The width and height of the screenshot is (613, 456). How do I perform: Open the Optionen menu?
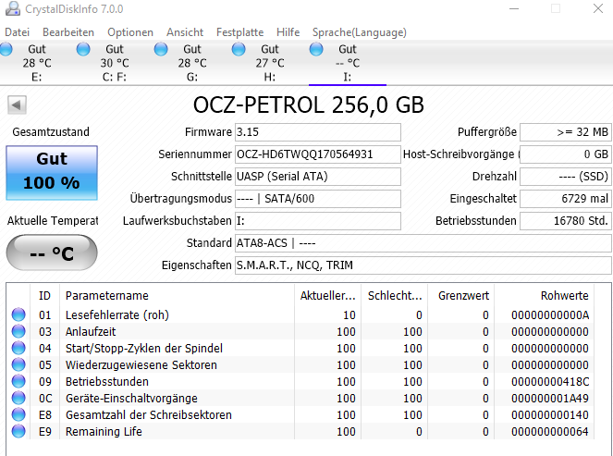[130, 32]
